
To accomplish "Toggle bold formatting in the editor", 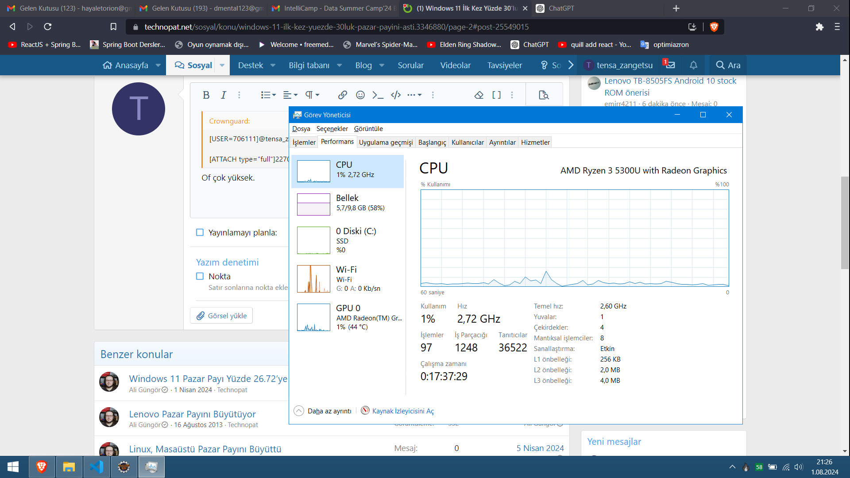I will pos(206,95).
